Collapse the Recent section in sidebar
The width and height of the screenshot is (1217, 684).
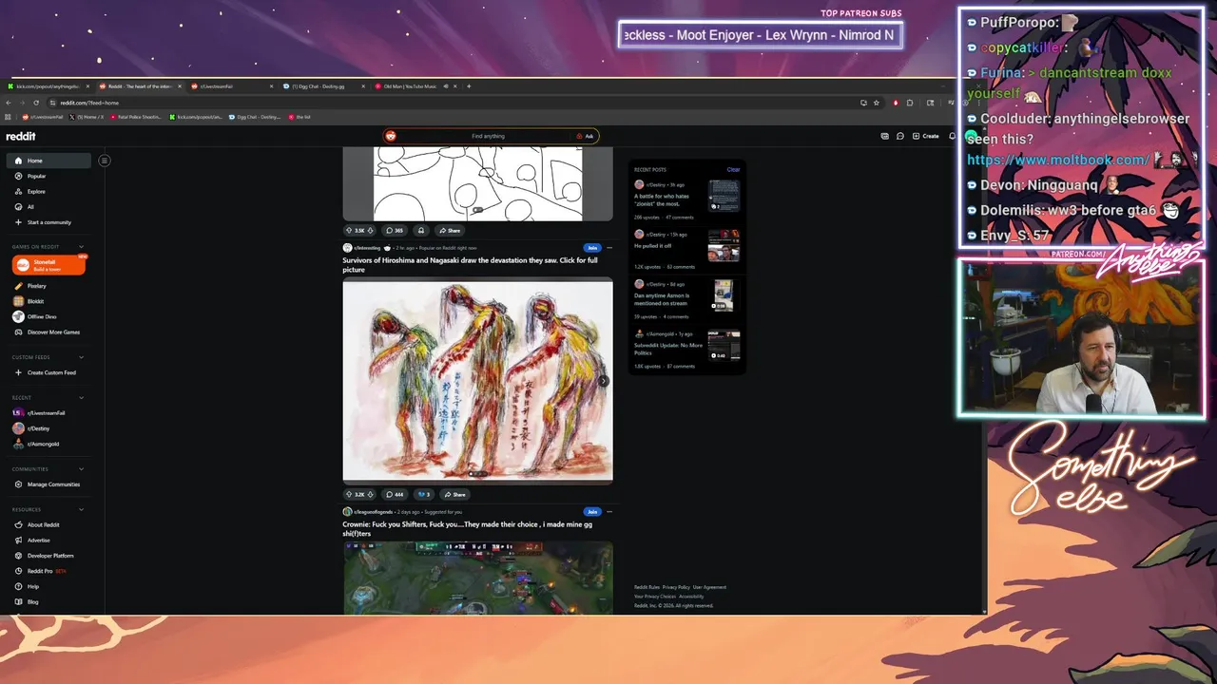pyautogui.click(x=82, y=397)
